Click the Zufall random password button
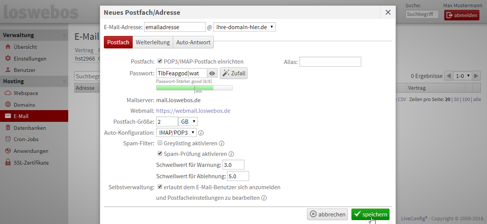Screen dimensions: 487x224 tap(233, 73)
